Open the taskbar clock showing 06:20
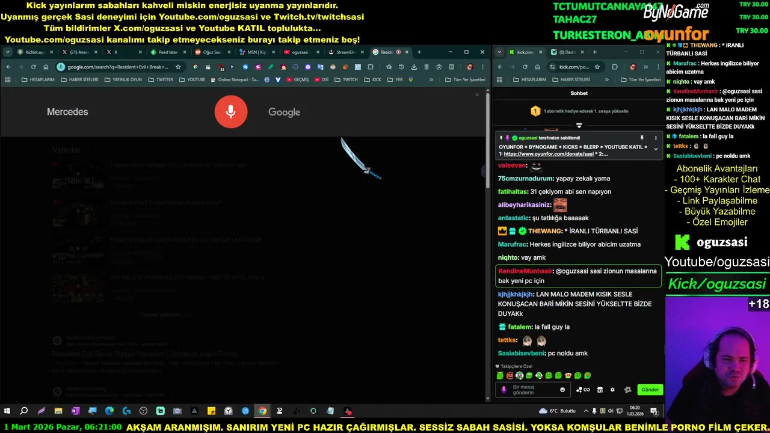This screenshot has height=433, width=770. (635, 411)
